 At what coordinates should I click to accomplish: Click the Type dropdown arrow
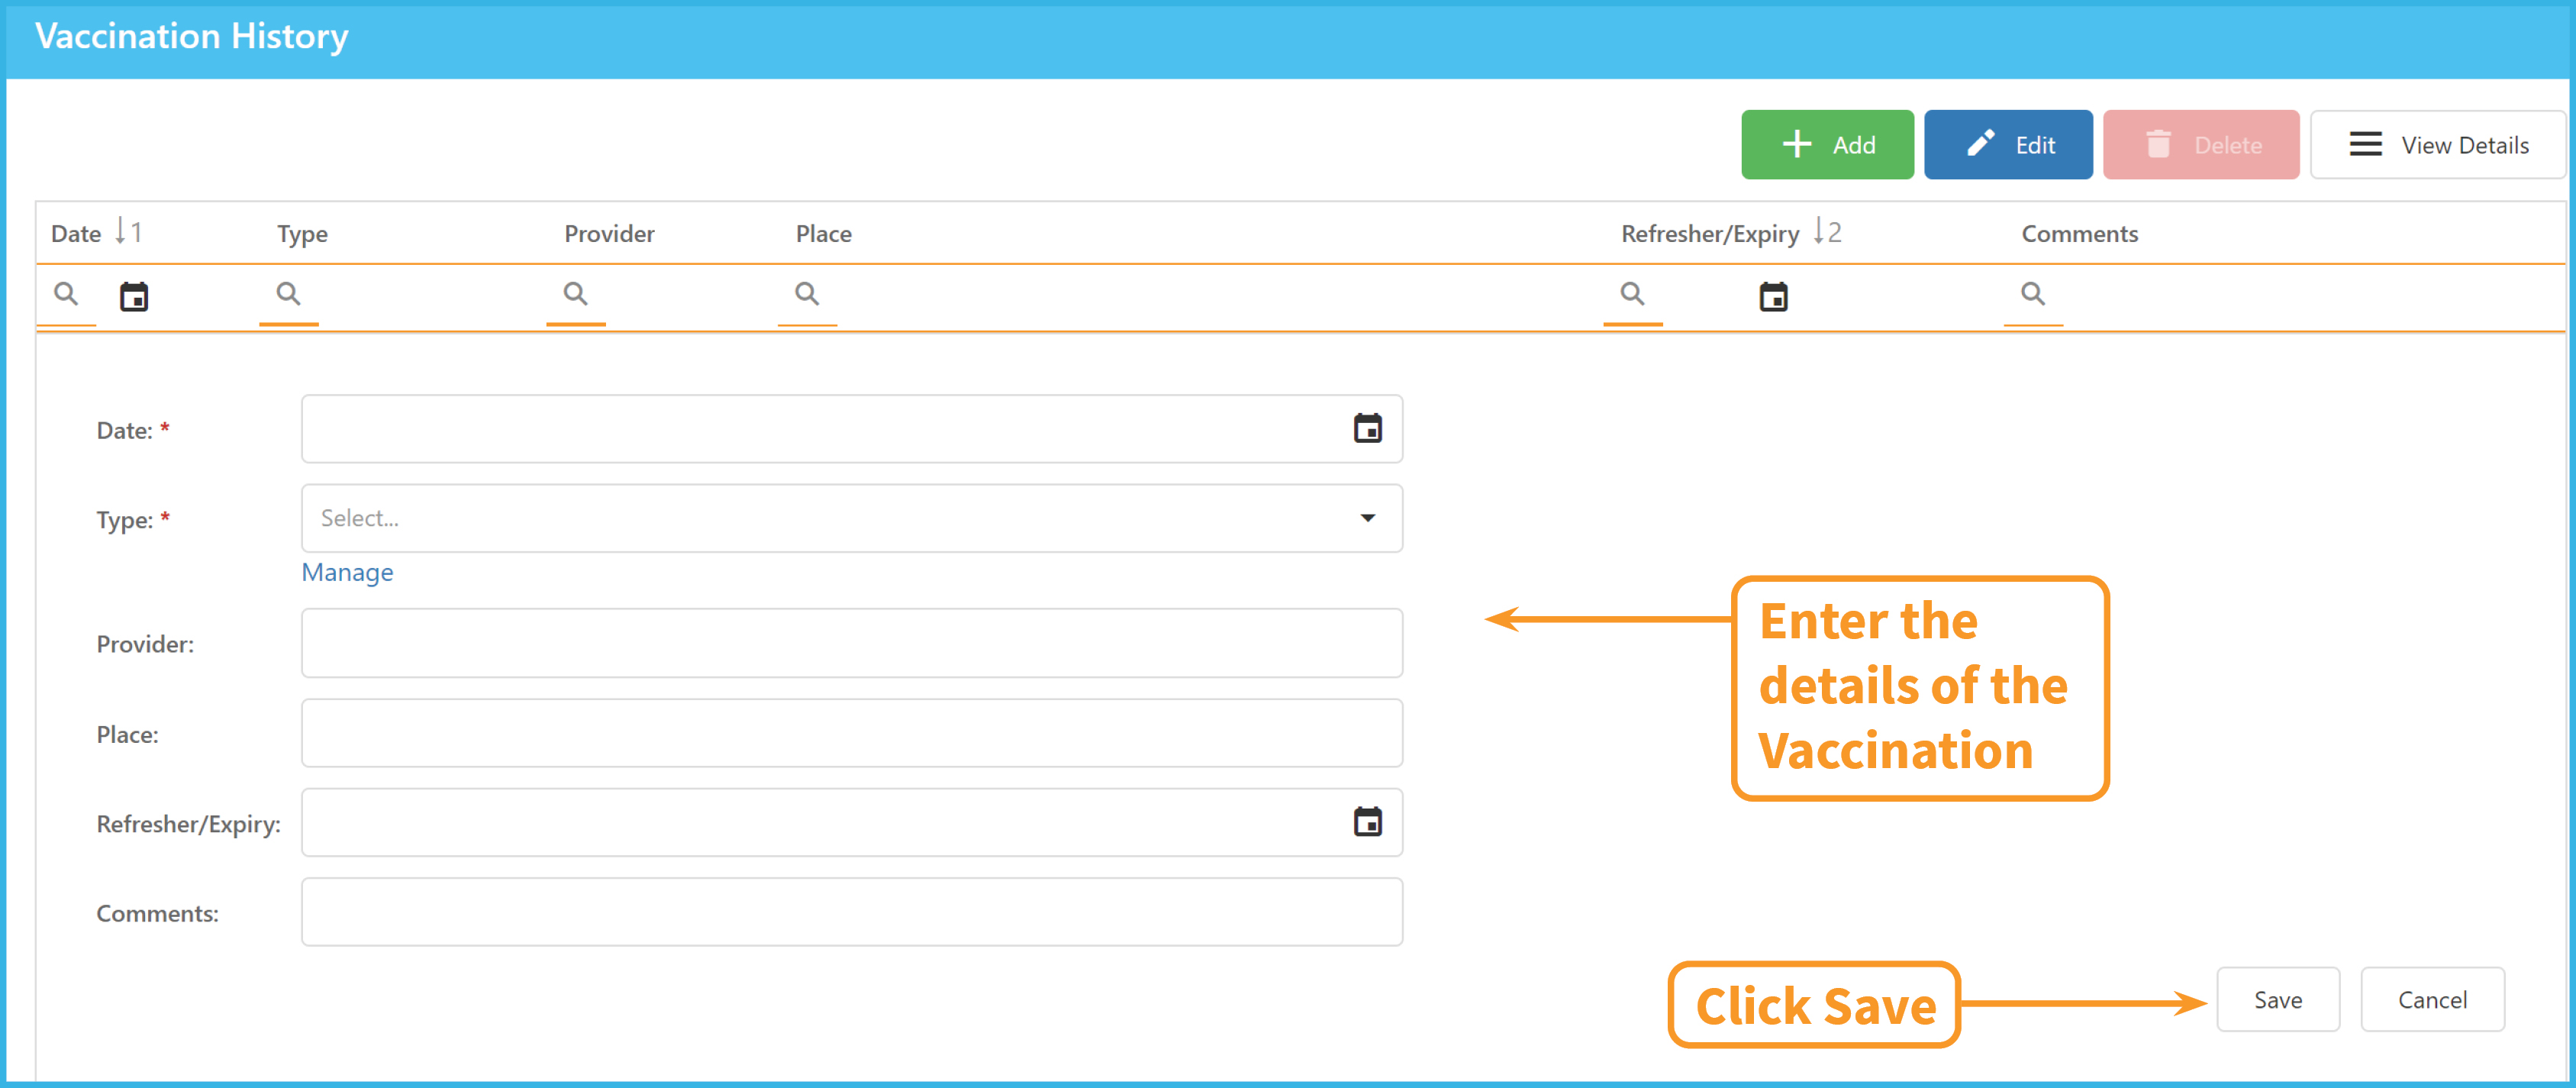point(1367,518)
